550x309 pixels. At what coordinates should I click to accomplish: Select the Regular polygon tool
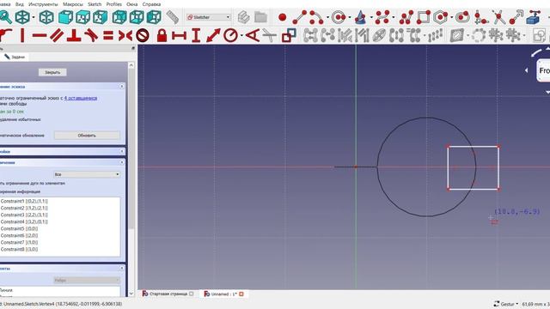tap(441, 17)
